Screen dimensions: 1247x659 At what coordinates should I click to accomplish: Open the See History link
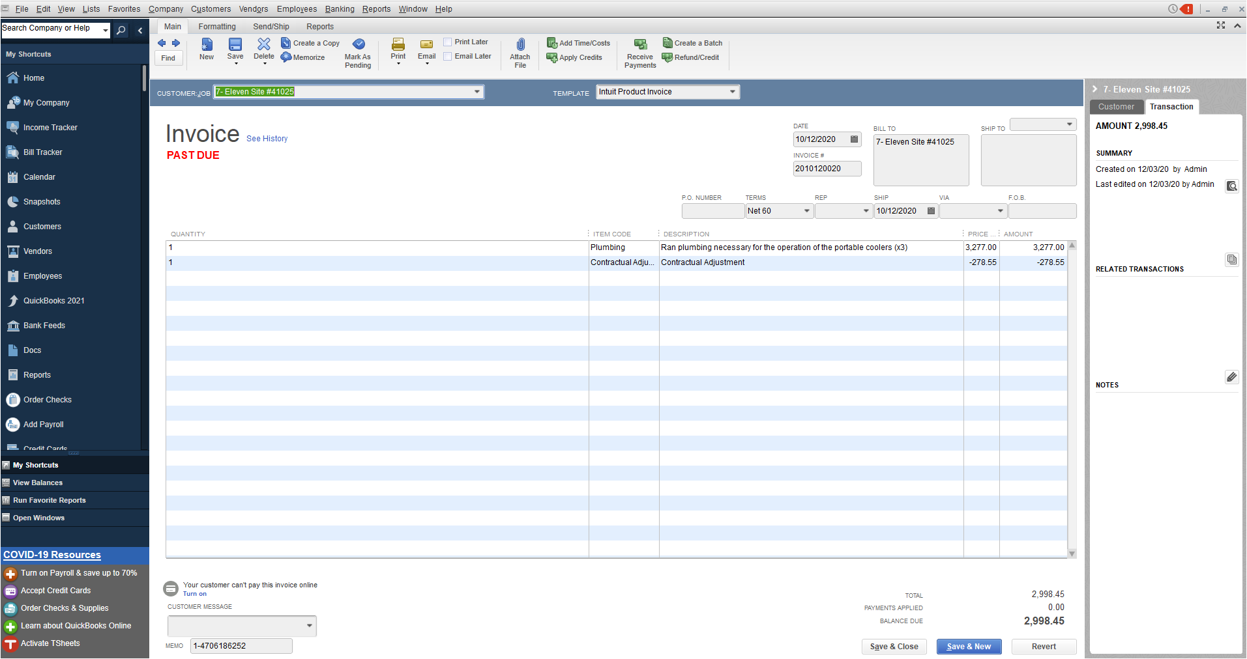(267, 139)
